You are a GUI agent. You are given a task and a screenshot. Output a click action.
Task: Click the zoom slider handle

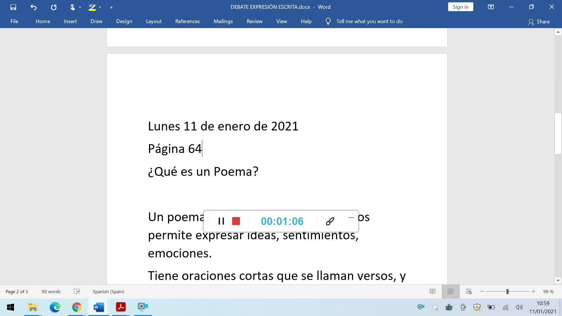pyautogui.click(x=507, y=291)
